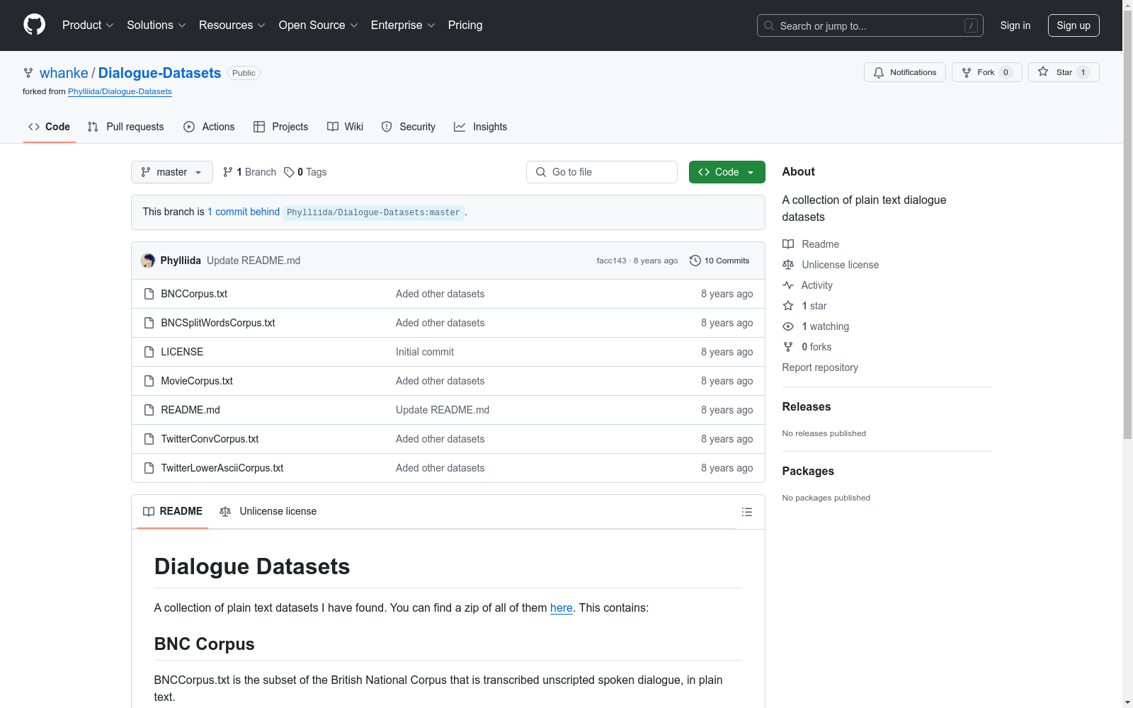Image resolution: width=1133 pixels, height=708 pixels.
Task: Click the GitHub logo icon
Action: pyautogui.click(x=34, y=25)
